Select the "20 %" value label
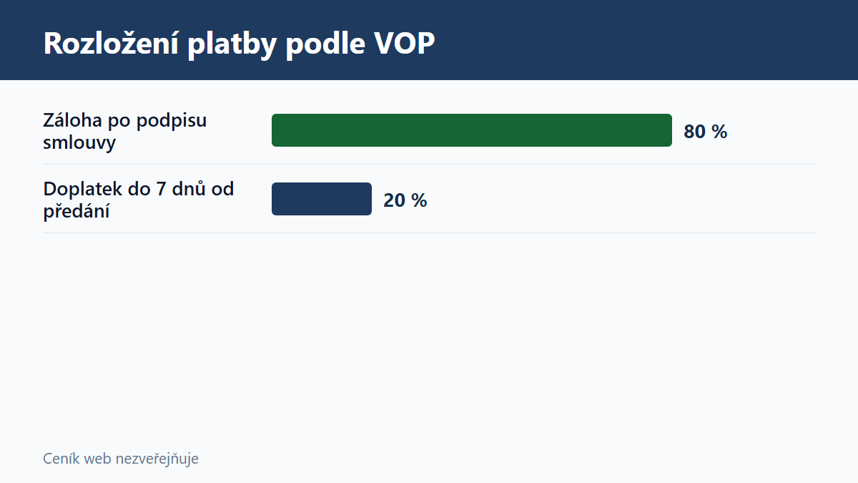 point(405,200)
